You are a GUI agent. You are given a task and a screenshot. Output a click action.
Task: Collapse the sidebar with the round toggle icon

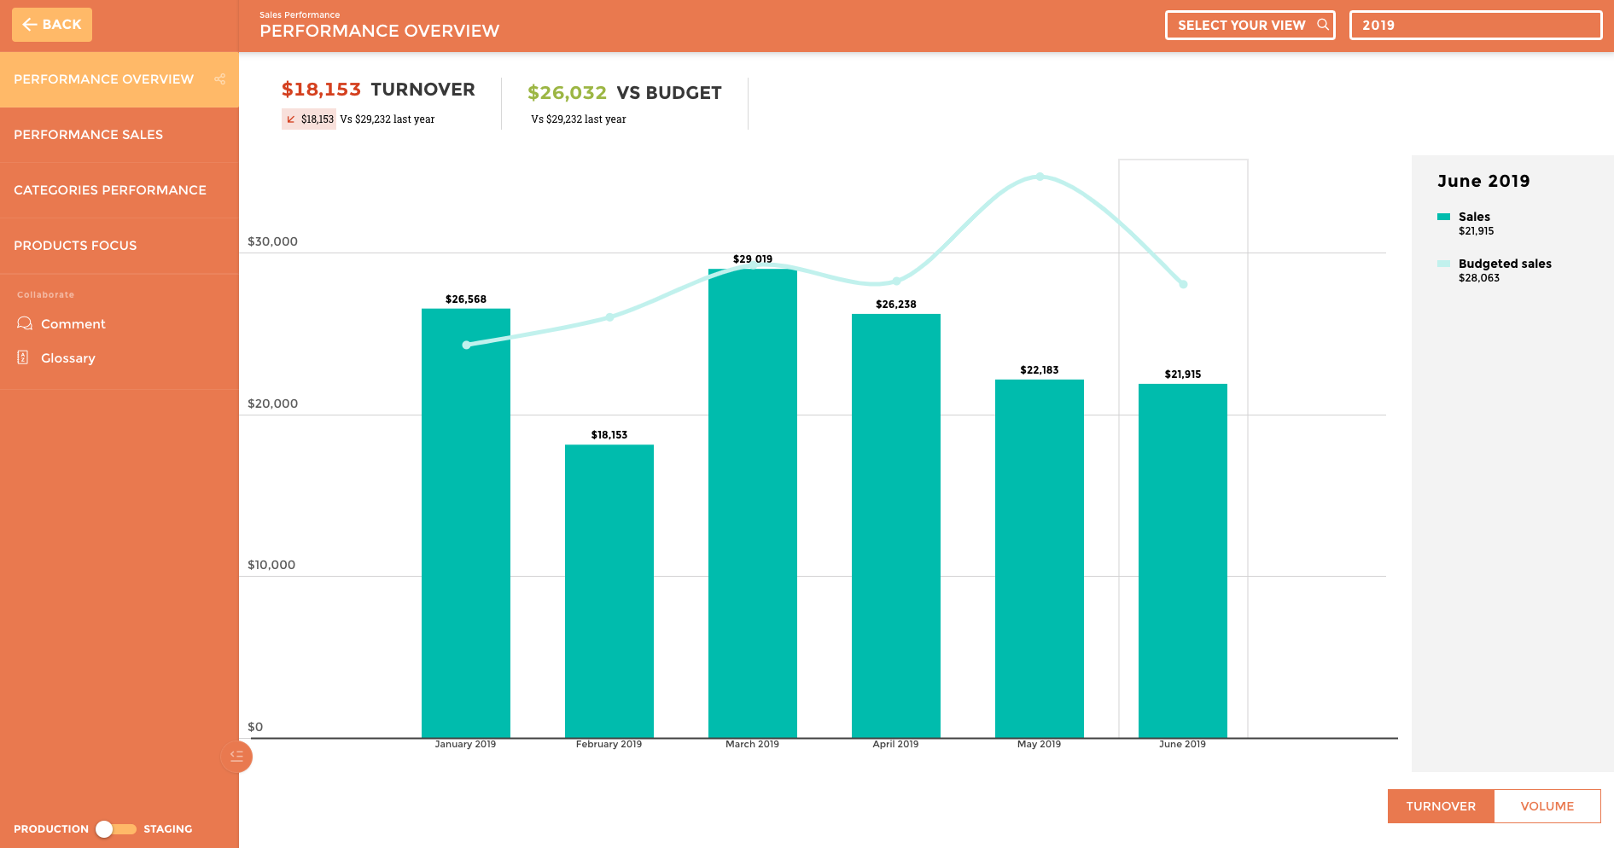[x=236, y=756]
